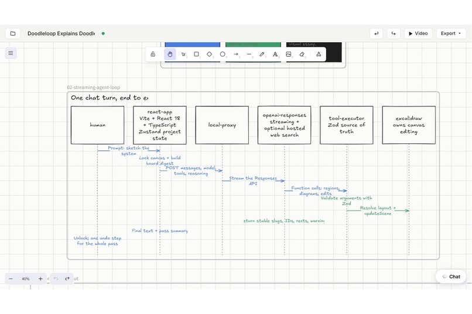This screenshot has width=472, height=314.
Task: Open the Export dropdown
Action: click(451, 33)
